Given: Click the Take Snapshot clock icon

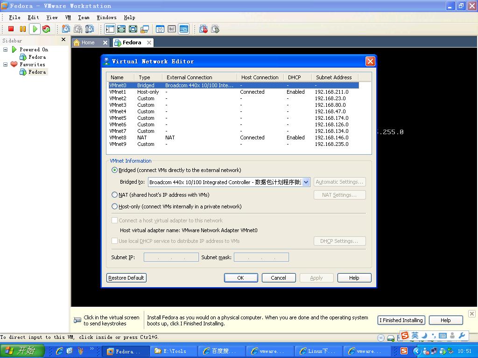Looking at the screenshot, I should [x=66, y=29].
